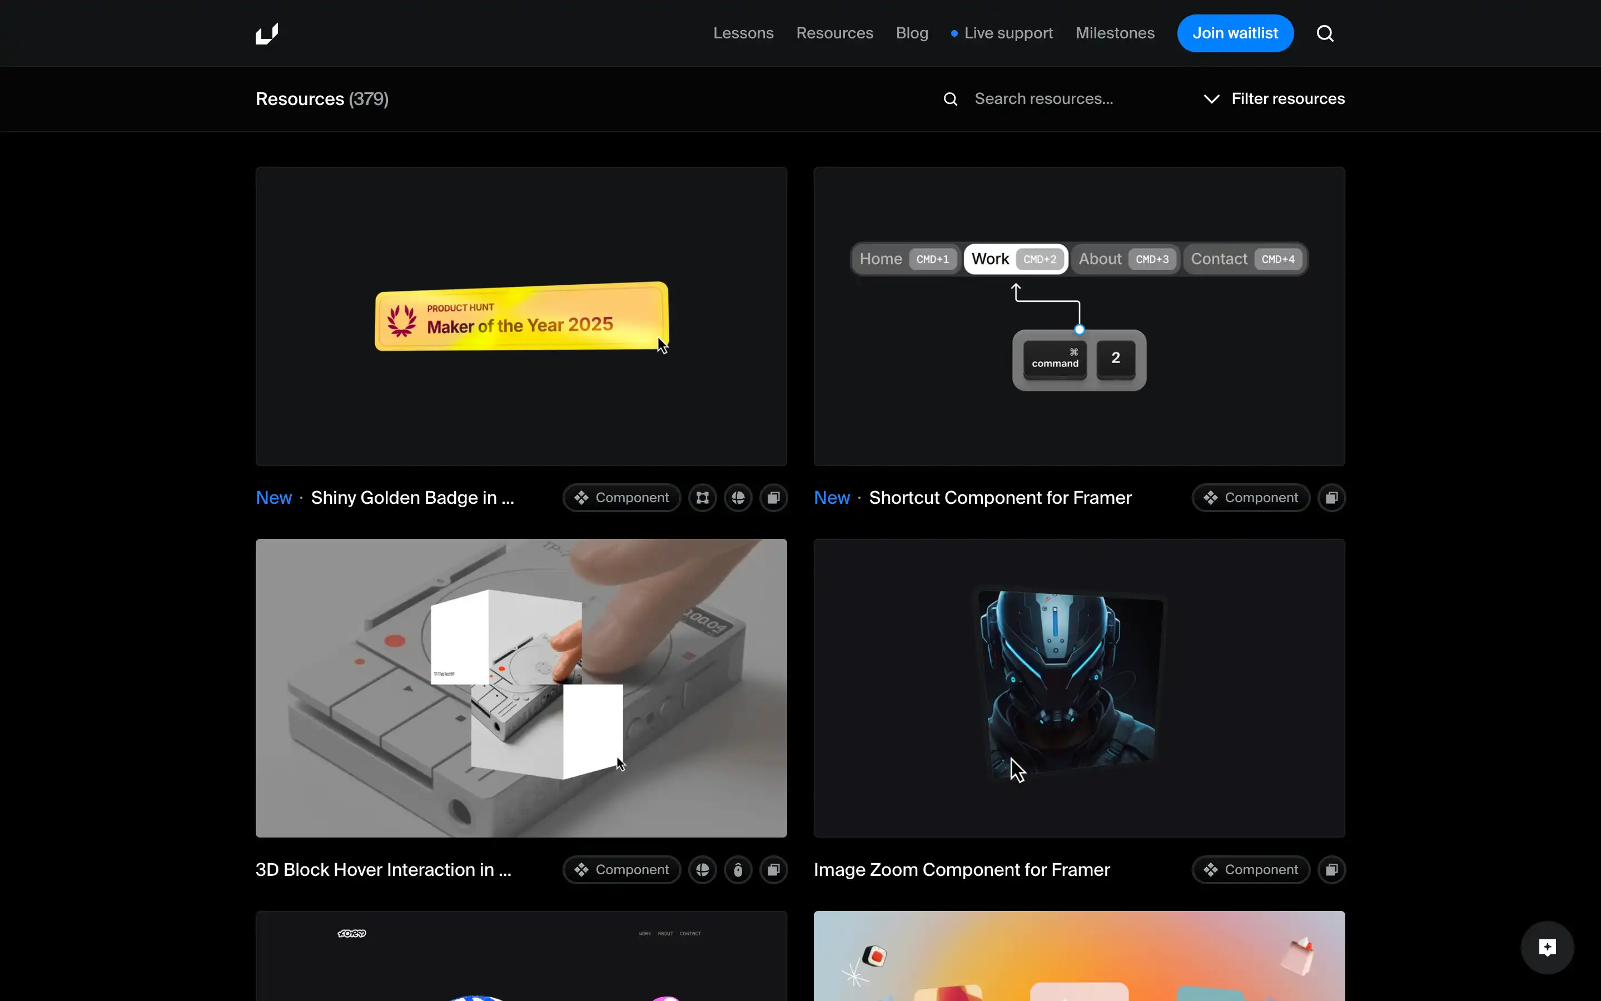Open the dark website preview thumbnail at bottom left

point(521,956)
